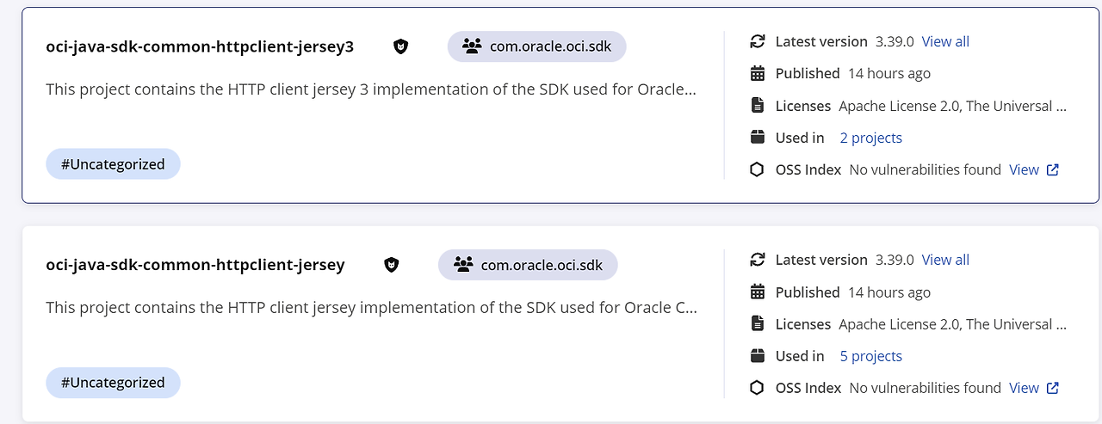Open the 2 projects link

click(x=870, y=138)
